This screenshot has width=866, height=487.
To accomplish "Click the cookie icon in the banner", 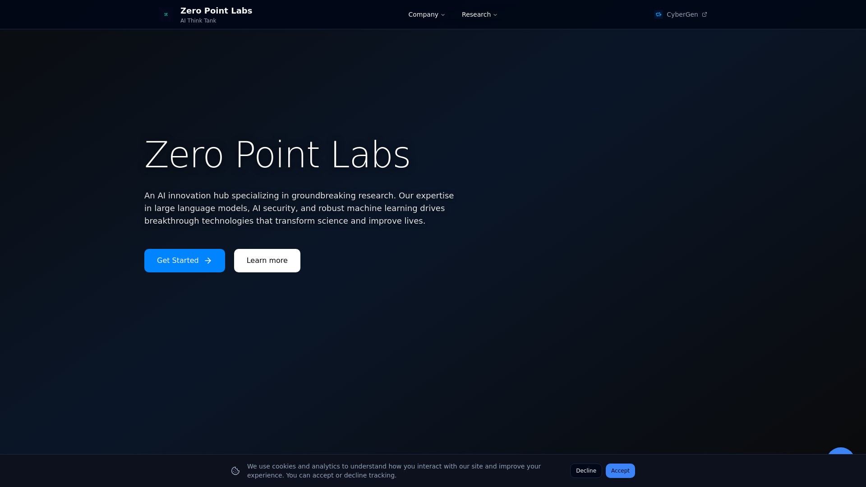I will [x=235, y=471].
